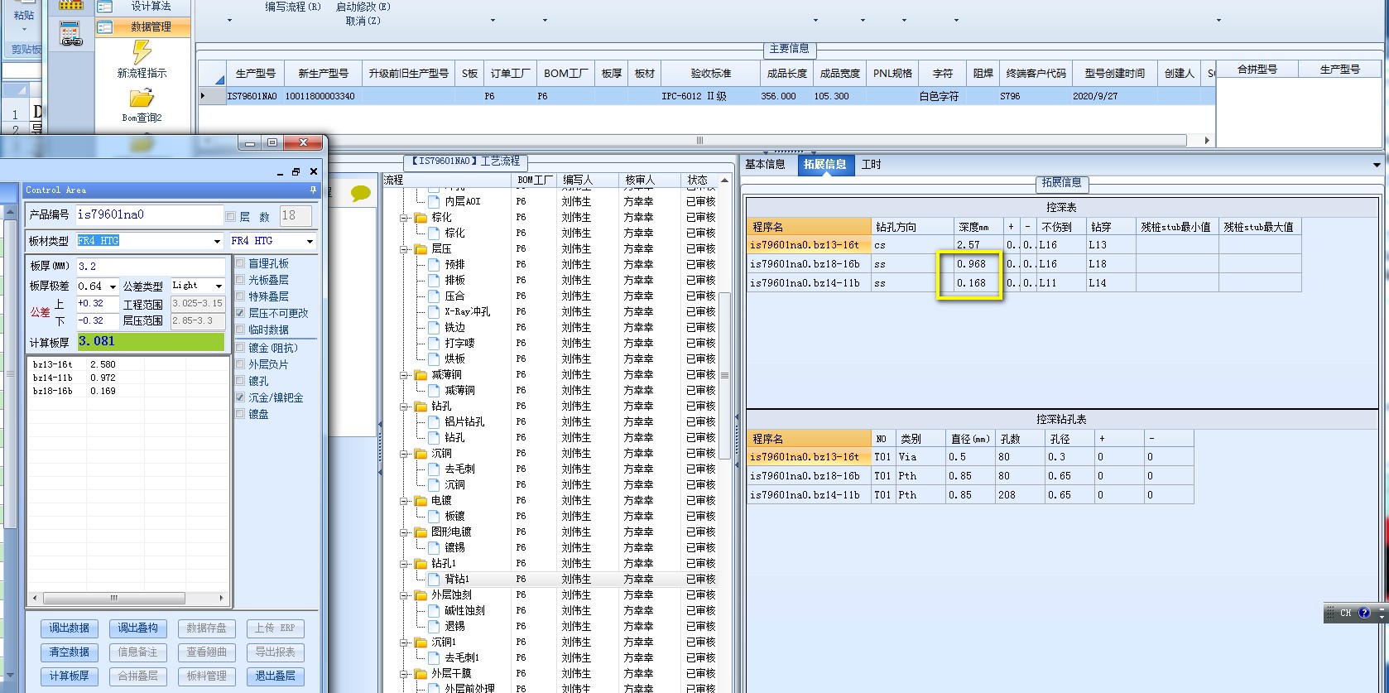The height and width of the screenshot is (693, 1389).
Task: Click the list icon beside 设计算法
Action: pyautogui.click(x=104, y=7)
